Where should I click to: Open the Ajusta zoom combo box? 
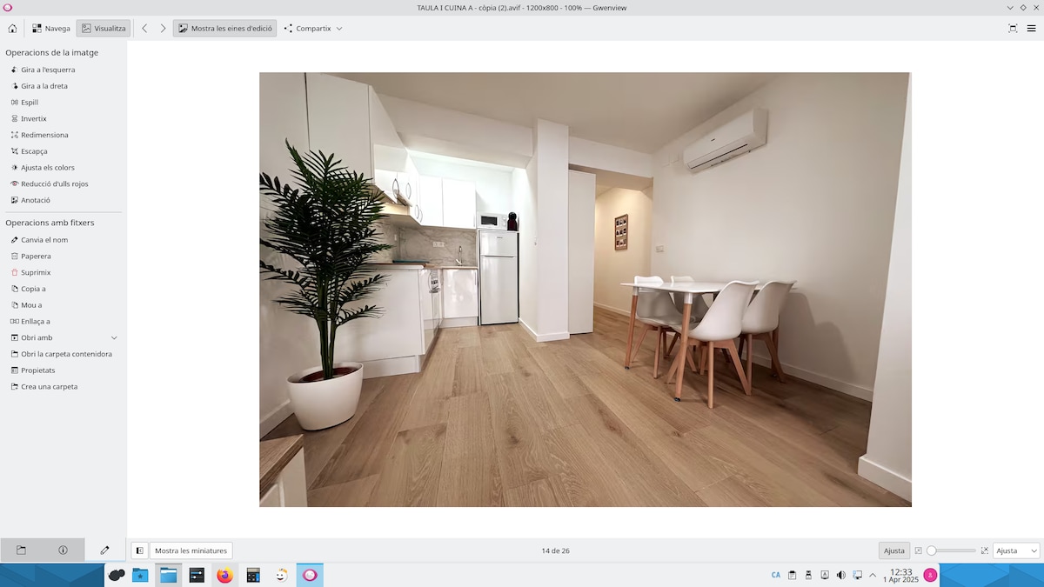(1016, 550)
